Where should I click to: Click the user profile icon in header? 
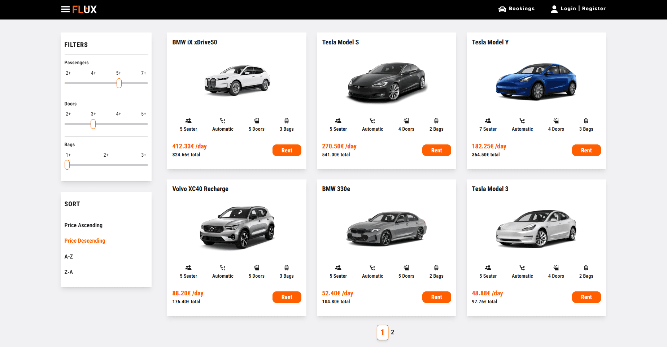pos(554,9)
